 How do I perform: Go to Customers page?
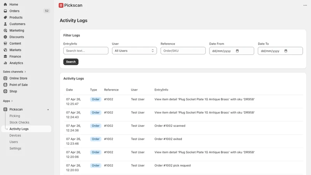pyautogui.click(x=17, y=24)
